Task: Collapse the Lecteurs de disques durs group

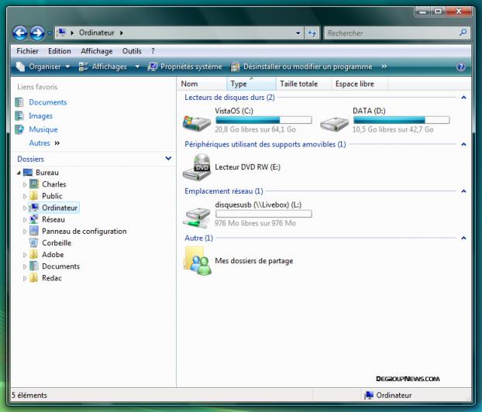Action: 463,98
